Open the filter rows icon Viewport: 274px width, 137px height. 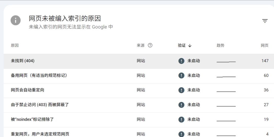click(x=265, y=21)
